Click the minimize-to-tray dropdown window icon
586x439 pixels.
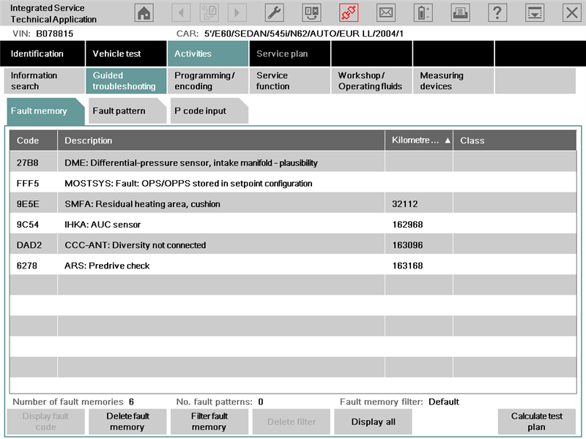coord(535,13)
